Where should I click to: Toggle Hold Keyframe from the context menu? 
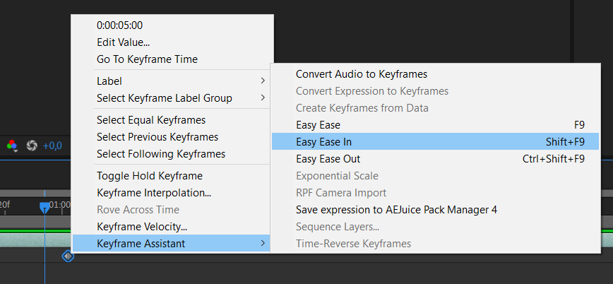pyautogui.click(x=150, y=176)
